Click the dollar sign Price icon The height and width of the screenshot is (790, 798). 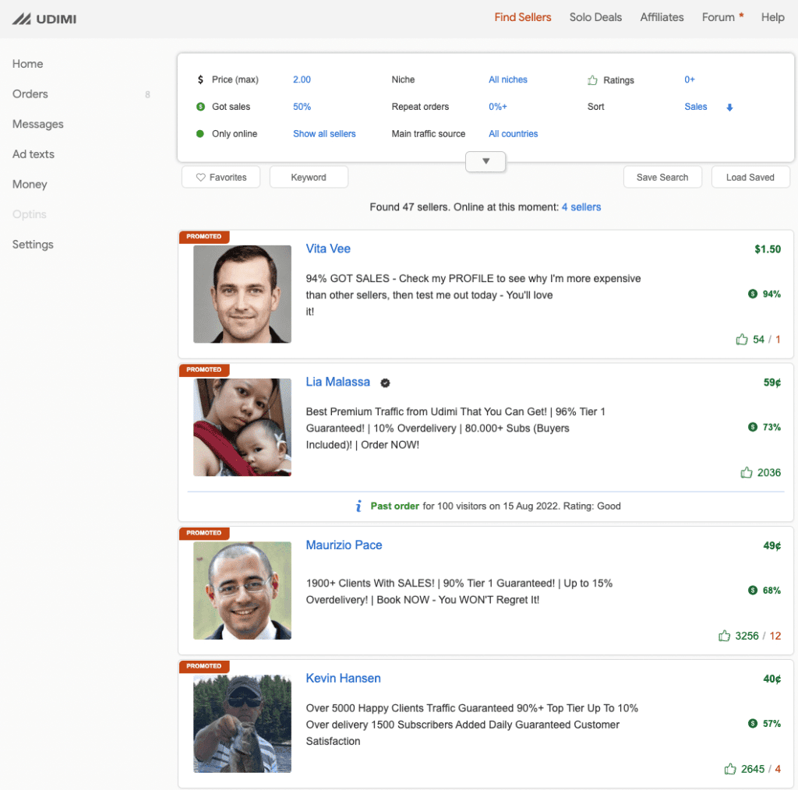click(200, 79)
